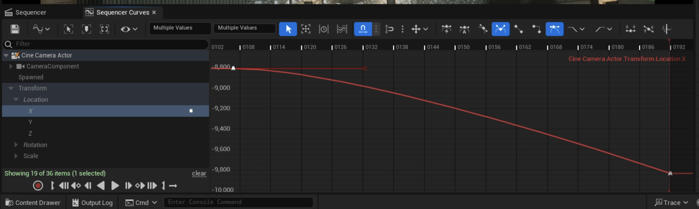The width and height of the screenshot is (699, 209).
Task: Click the Zoom to Fit All bracket icon
Action: [x=104, y=29]
